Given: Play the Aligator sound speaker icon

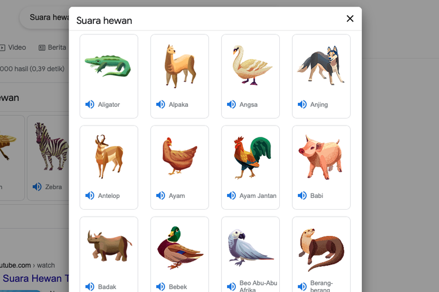Looking at the screenshot, I should (90, 105).
